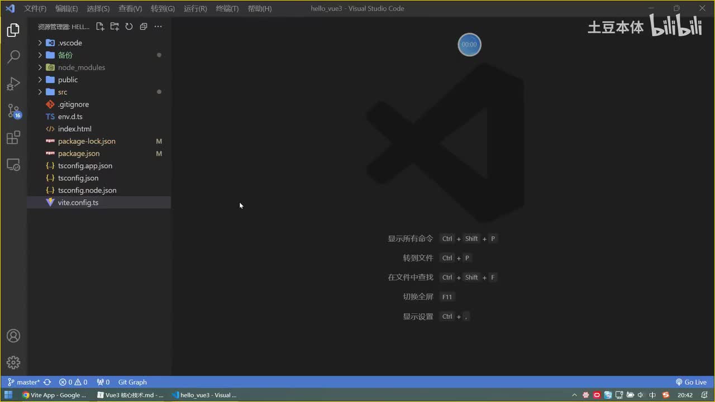The height and width of the screenshot is (402, 715).
Task: Switch to hello_vue3 VS Code taskbar item
Action: (205, 395)
